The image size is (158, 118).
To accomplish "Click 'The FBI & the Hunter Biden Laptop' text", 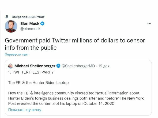I will 38,83.
